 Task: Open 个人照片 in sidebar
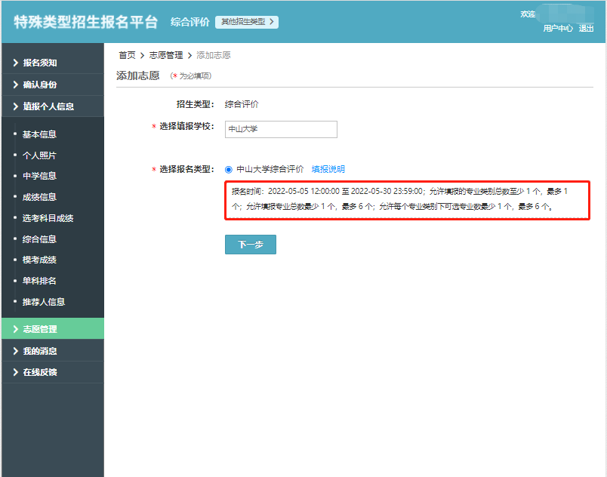(x=39, y=155)
